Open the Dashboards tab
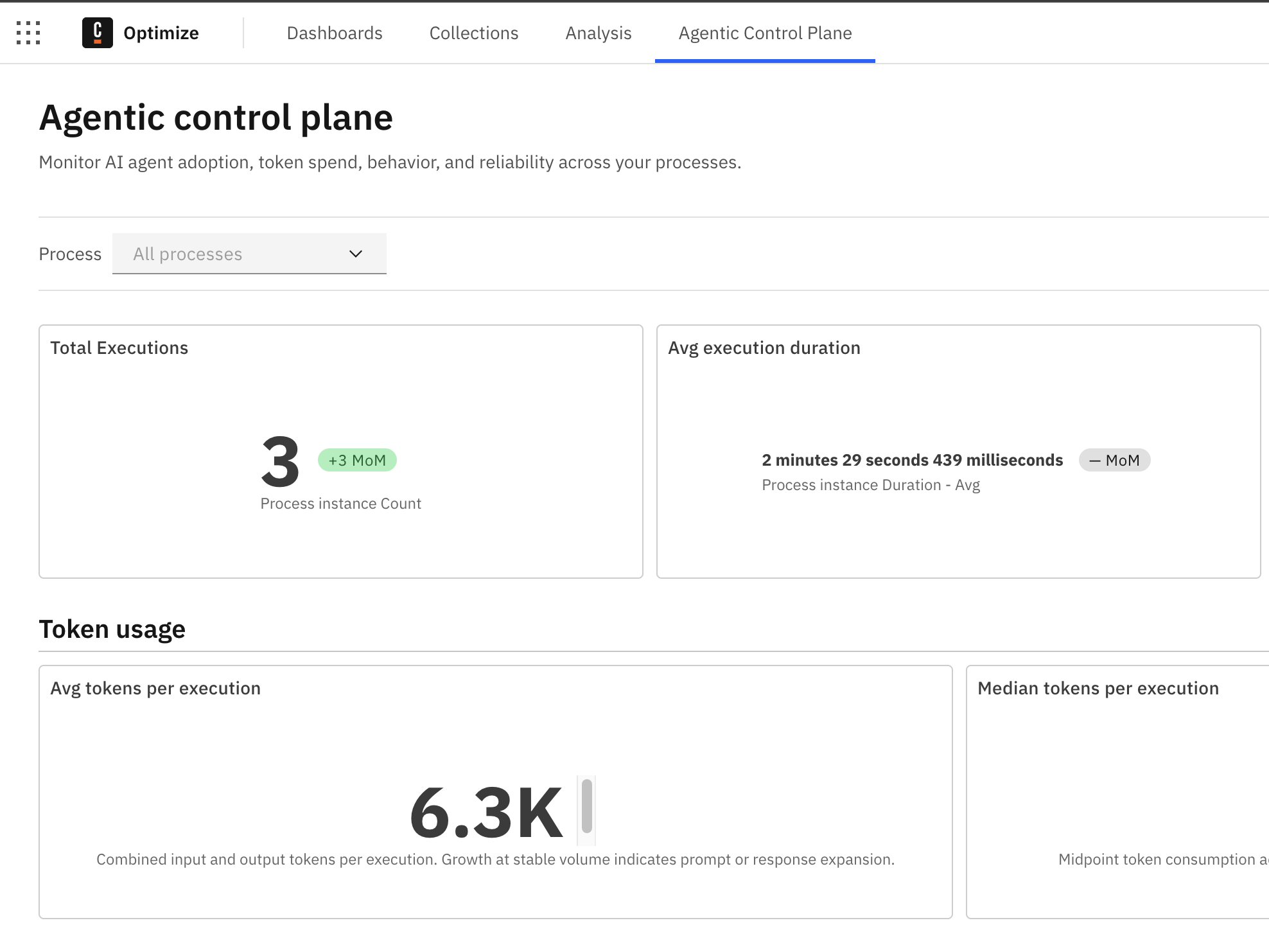The height and width of the screenshot is (925, 1269). [335, 33]
